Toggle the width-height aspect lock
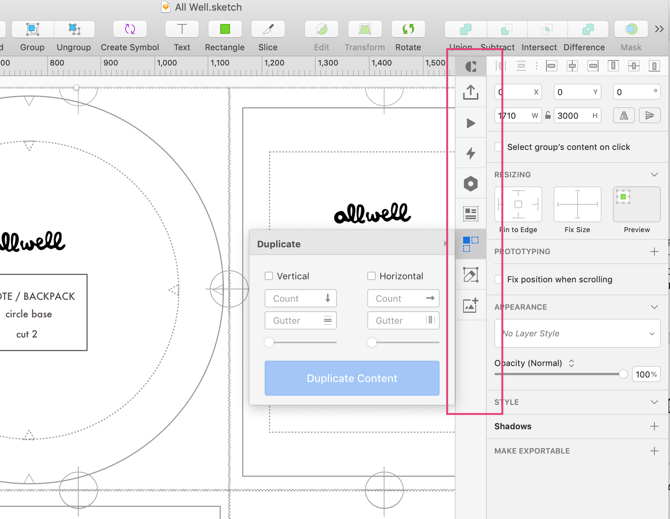 [548, 115]
